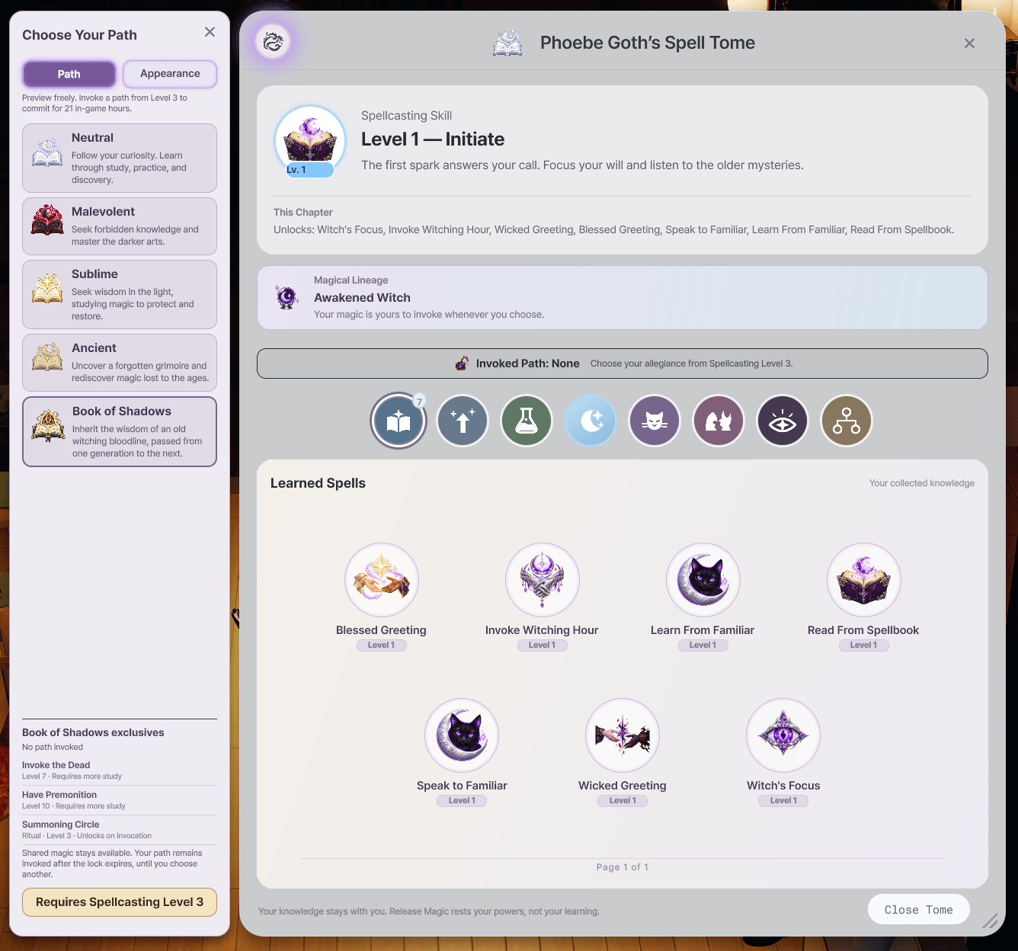Image resolution: width=1018 pixels, height=951 pixels.
Task: Open the cat face category
Action: pyautogui.click(x=655, y=421)
